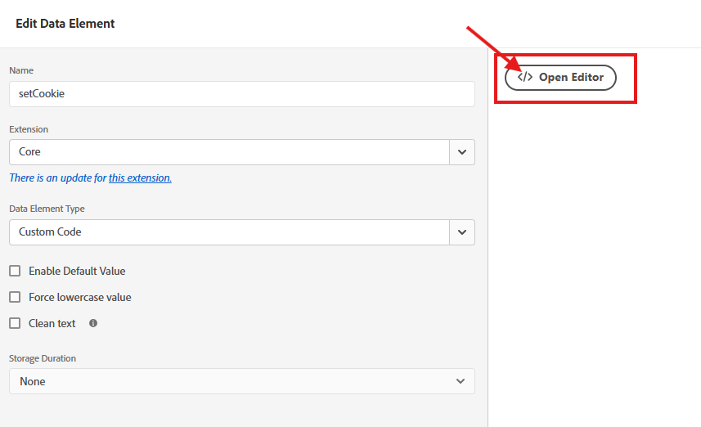
Task: Click the Edit Data Element heading
Action: point(65,23)
